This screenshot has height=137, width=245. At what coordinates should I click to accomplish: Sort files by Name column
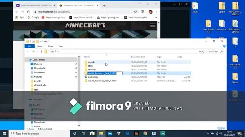[87, 57]
